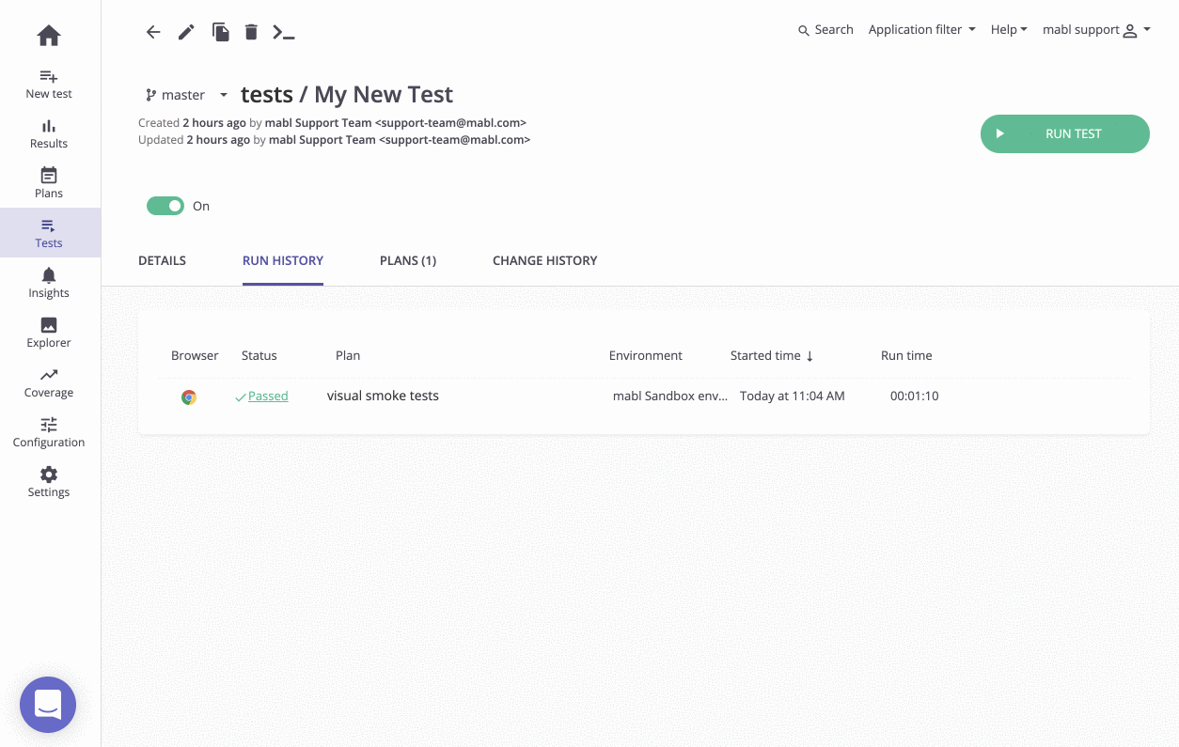Click the mabl Sandbox env... cell
1179x747 pixels.
point(670,397)
